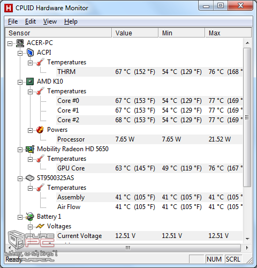Select the Current Voltage row
Viewport: 257px width, 268px height.
[x=149, y=236]
